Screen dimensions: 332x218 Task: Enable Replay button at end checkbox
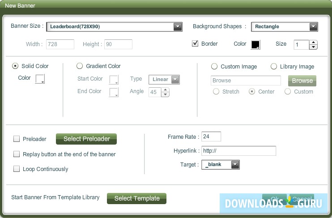point(17,154)
